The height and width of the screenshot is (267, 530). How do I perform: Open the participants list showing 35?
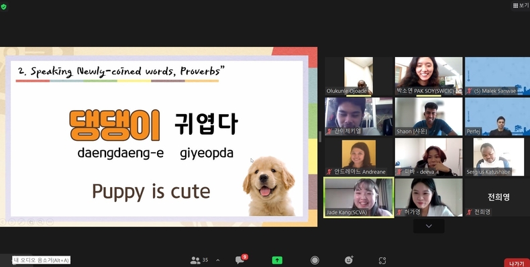199,260
